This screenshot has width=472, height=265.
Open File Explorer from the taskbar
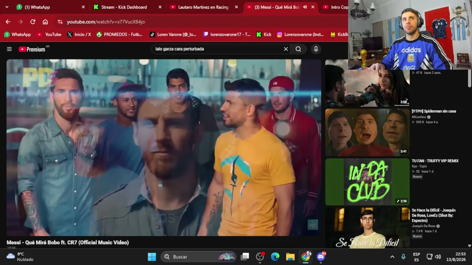pyautogui.click(x=290, y=257)
